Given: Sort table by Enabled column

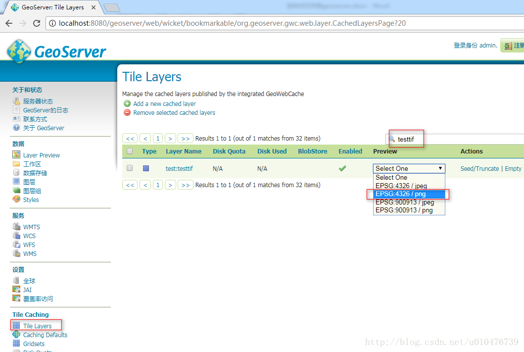Looking at the screenshot, I should [350, 151].
